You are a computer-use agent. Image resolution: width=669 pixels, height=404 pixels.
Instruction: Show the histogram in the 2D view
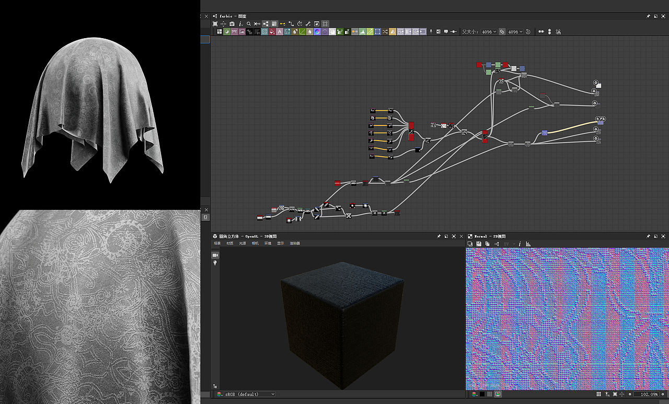pos(528,244)
